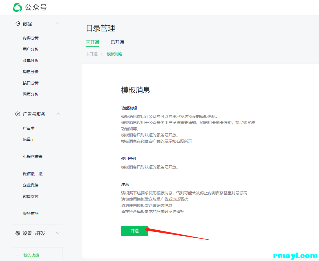Click the plus icon beside 新的功能
The image size is (319, 261).
click(x=18, y=255)
